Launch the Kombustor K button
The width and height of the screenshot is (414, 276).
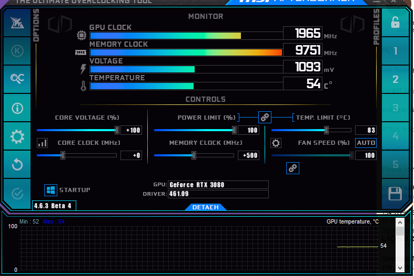pos(17,51)
